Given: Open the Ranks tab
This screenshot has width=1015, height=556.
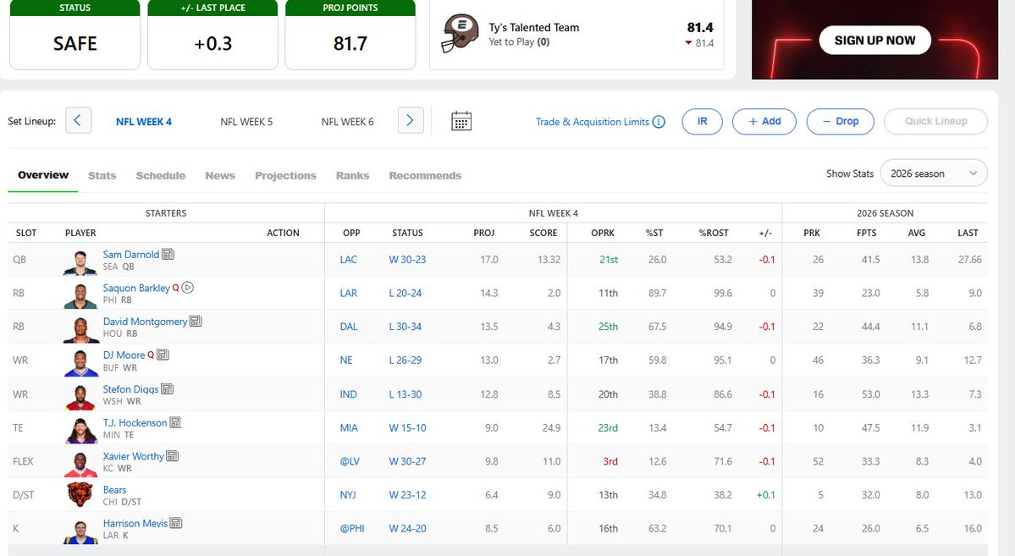Looking at the screenshot, I should 352,175.
